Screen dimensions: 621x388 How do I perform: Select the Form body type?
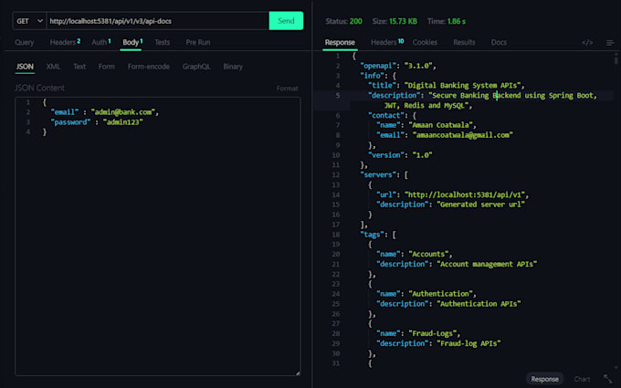107,67
